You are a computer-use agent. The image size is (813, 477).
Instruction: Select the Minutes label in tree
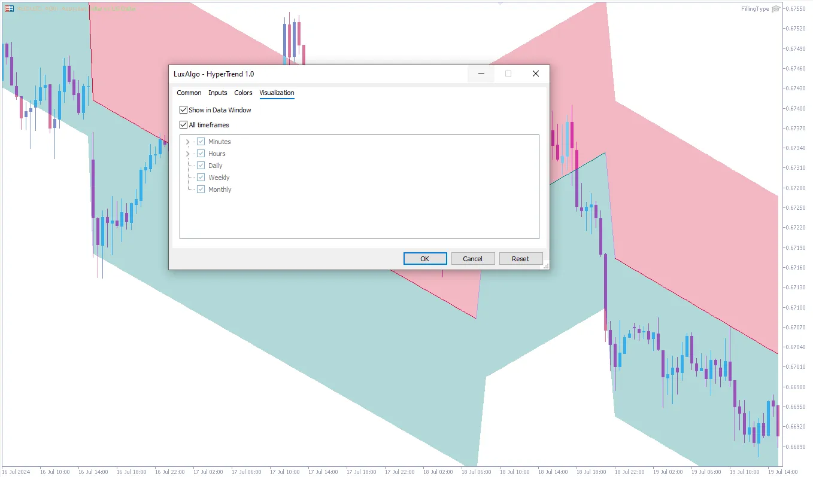point(220,142)
